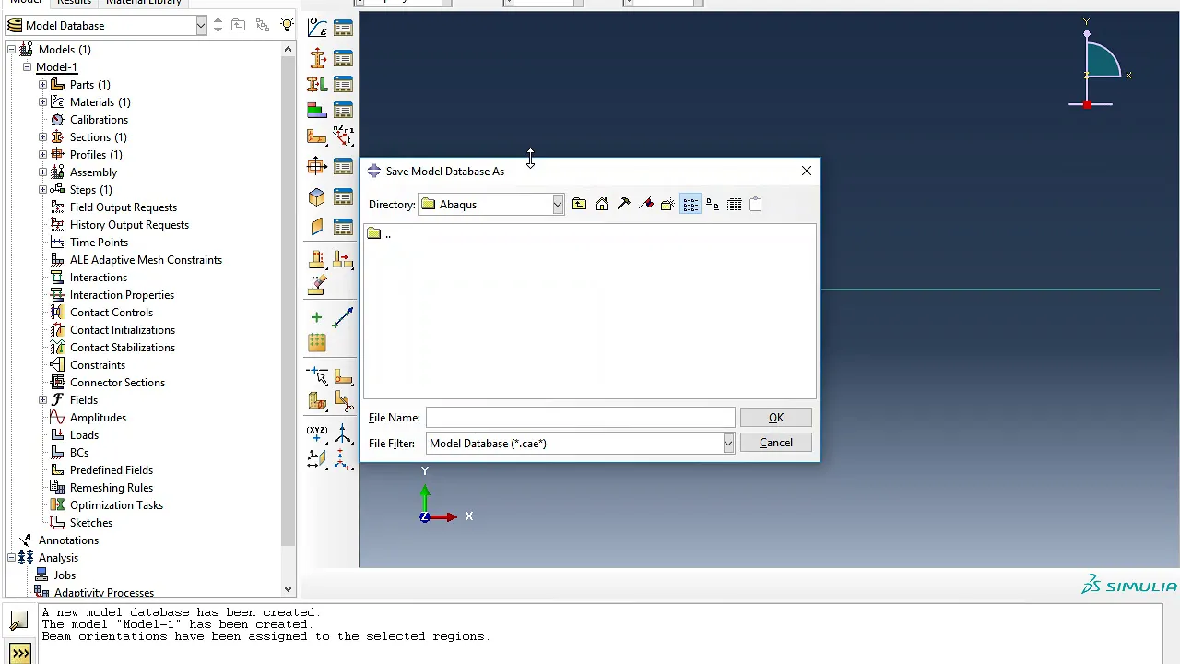Open bookmarks flag icon in Save dialog
This screenshot has height=664, width=1180.
coord(646,205)
